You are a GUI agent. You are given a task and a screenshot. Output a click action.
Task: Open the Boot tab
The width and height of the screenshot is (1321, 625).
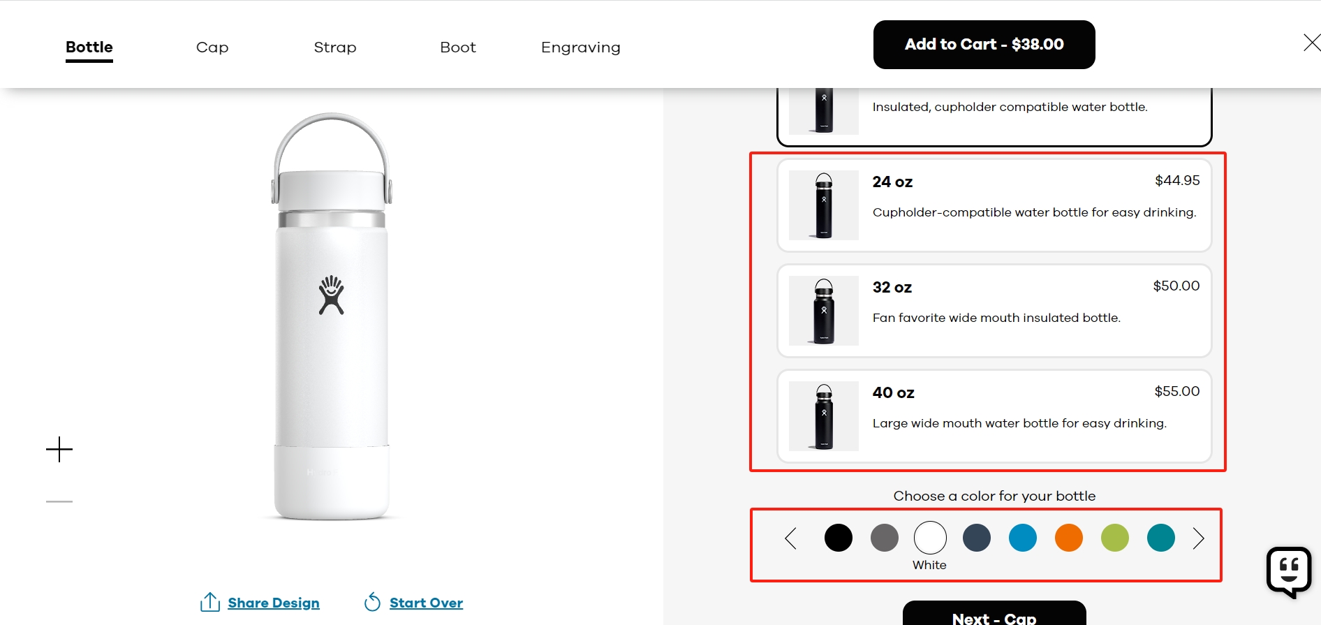point(458,47)
